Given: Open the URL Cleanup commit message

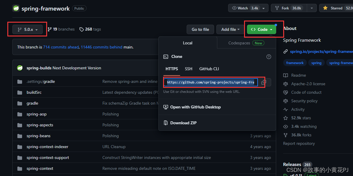Looking at the screenshot, I should (114, 147).
